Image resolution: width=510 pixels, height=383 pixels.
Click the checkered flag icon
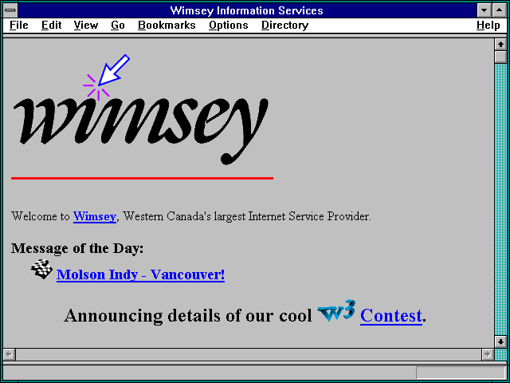tap(41, 269)
